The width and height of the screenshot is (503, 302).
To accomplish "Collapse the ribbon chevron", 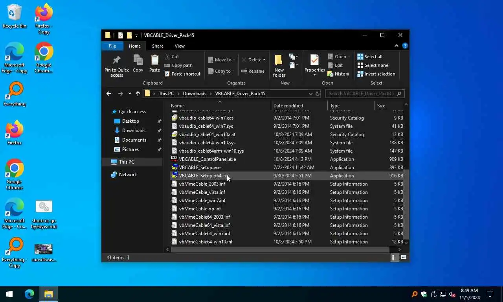I will pyautogui.click(x=397, y=46).
